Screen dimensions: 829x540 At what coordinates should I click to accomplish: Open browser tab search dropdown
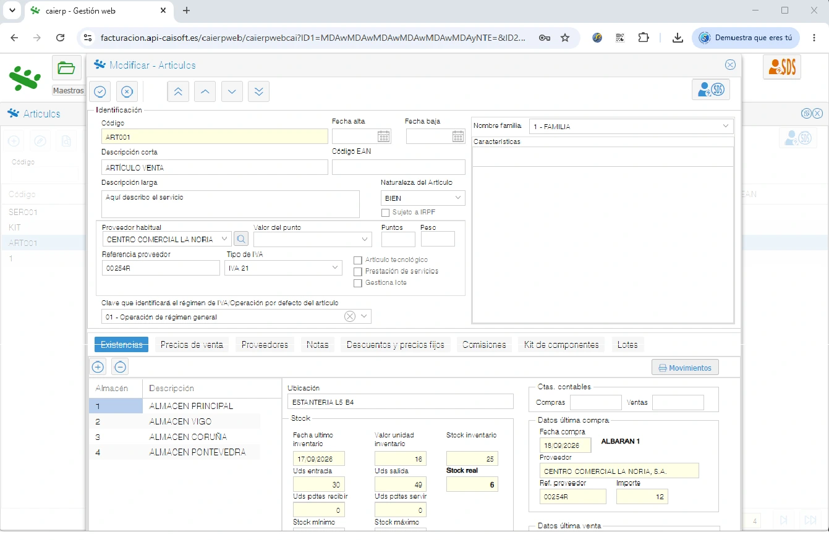(12, 11)
